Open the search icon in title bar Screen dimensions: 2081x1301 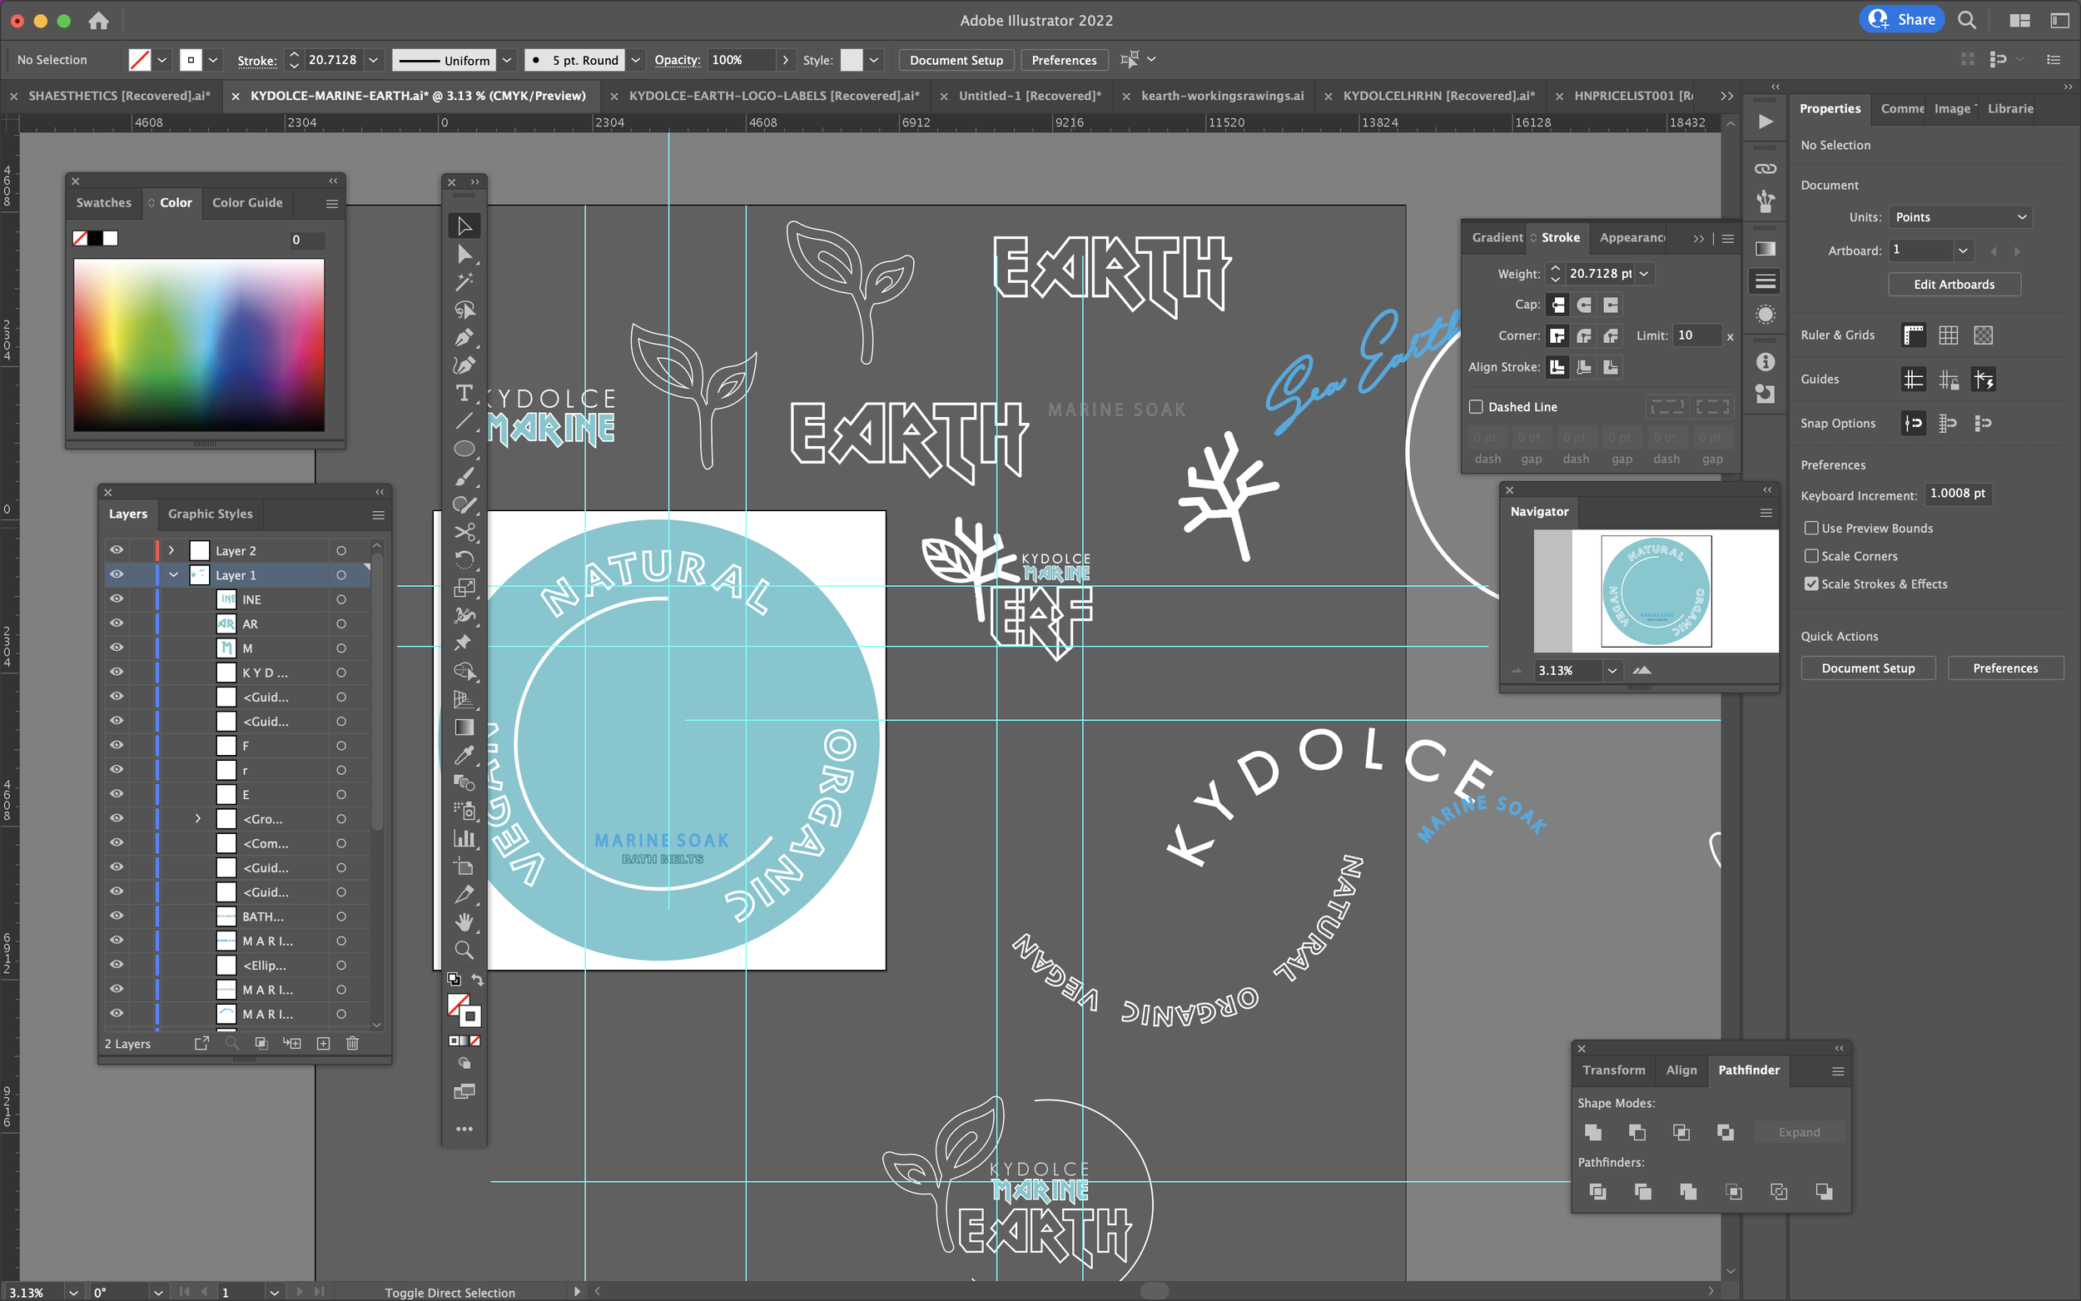(x=1967, y=20)
